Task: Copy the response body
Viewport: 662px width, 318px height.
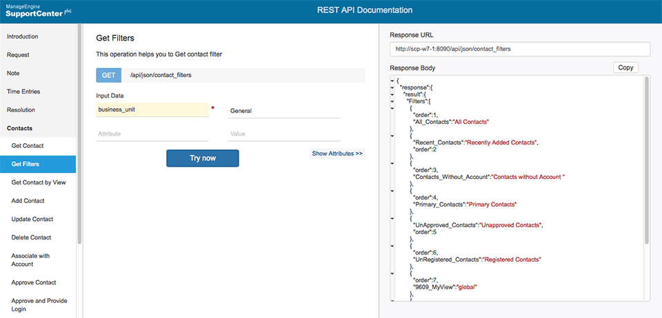Action: click(x=625, y=67)
